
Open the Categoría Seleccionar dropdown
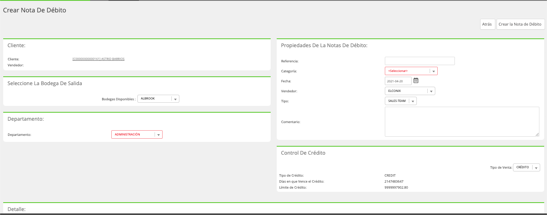pos(411,71)
